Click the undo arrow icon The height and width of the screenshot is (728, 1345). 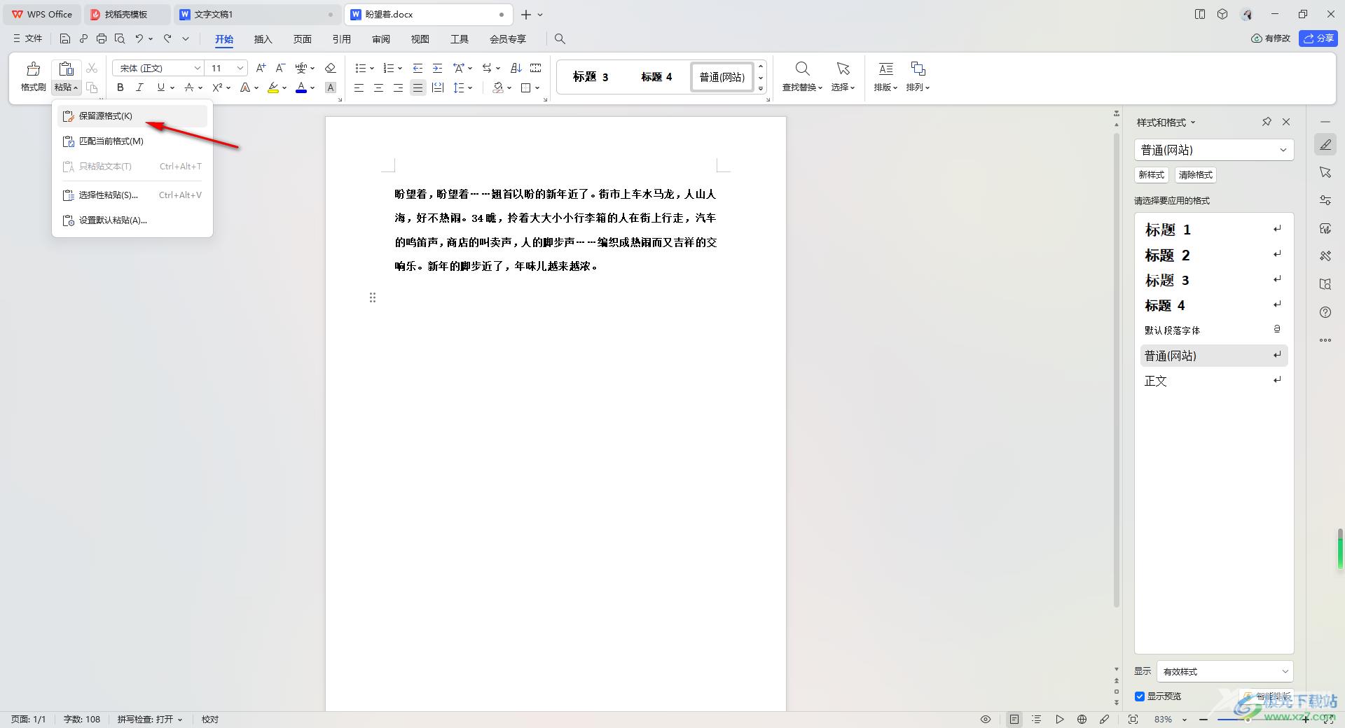click(x=139, y=38)
